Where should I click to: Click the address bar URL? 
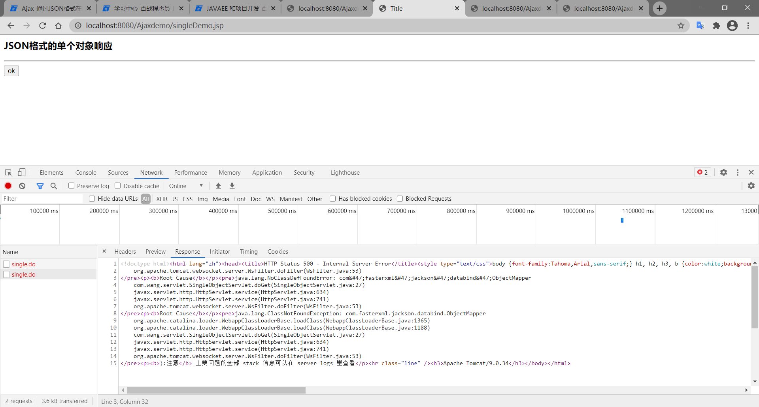click(x=155, y=26)
